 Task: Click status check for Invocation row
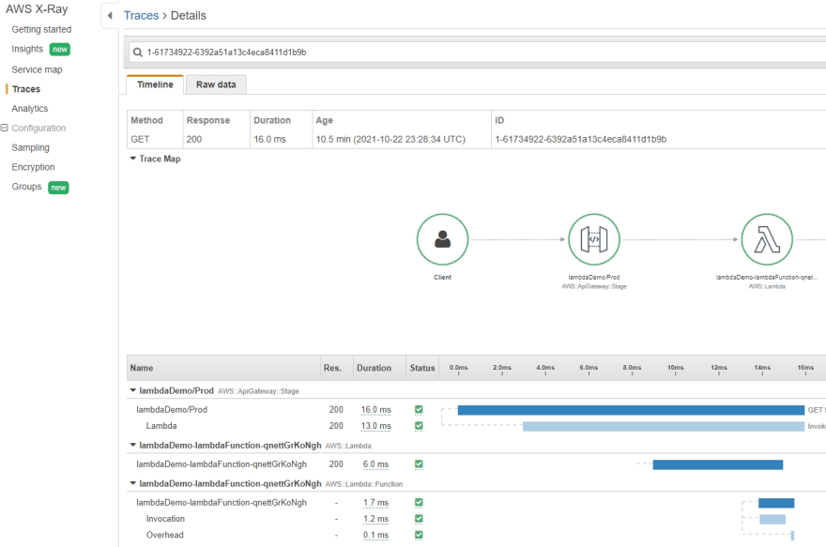pos(419,519)
